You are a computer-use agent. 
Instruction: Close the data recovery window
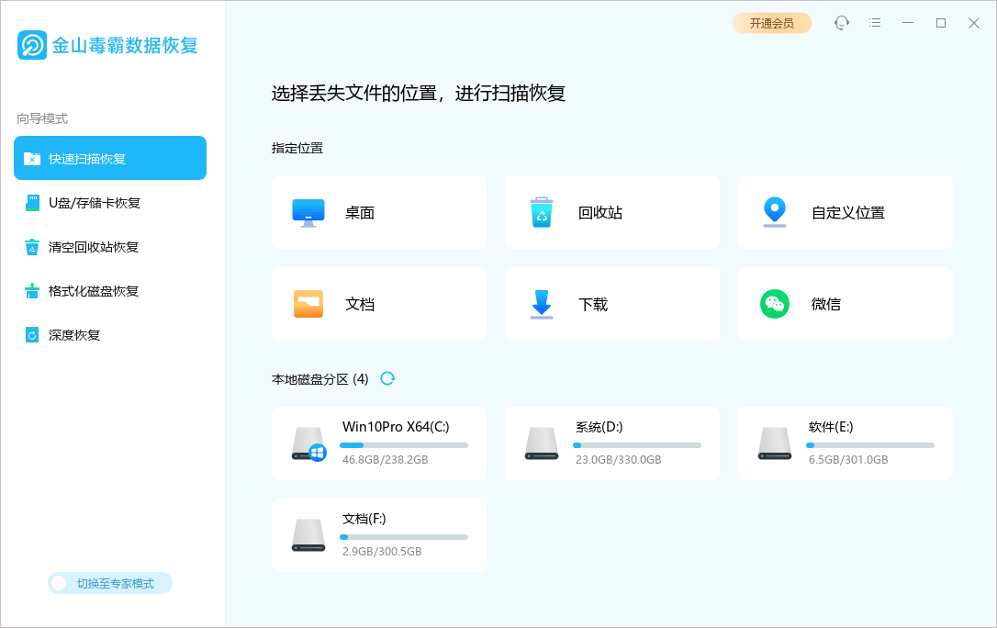tap(973, 23)
